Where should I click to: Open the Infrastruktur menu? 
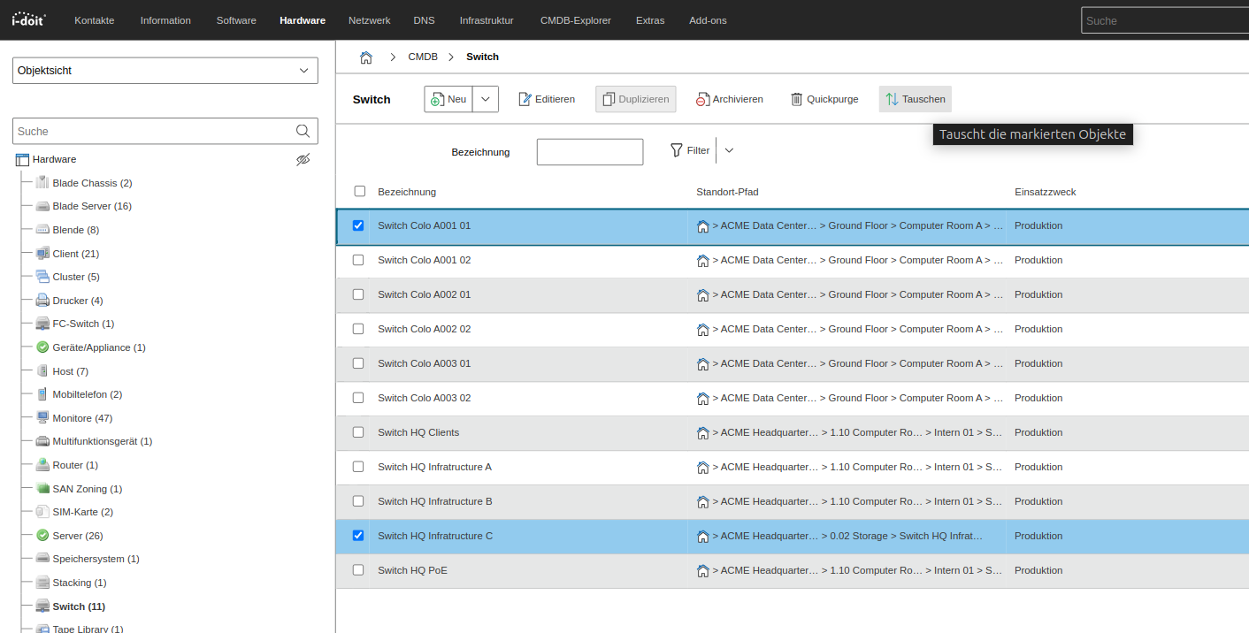(x=487, y=20)
